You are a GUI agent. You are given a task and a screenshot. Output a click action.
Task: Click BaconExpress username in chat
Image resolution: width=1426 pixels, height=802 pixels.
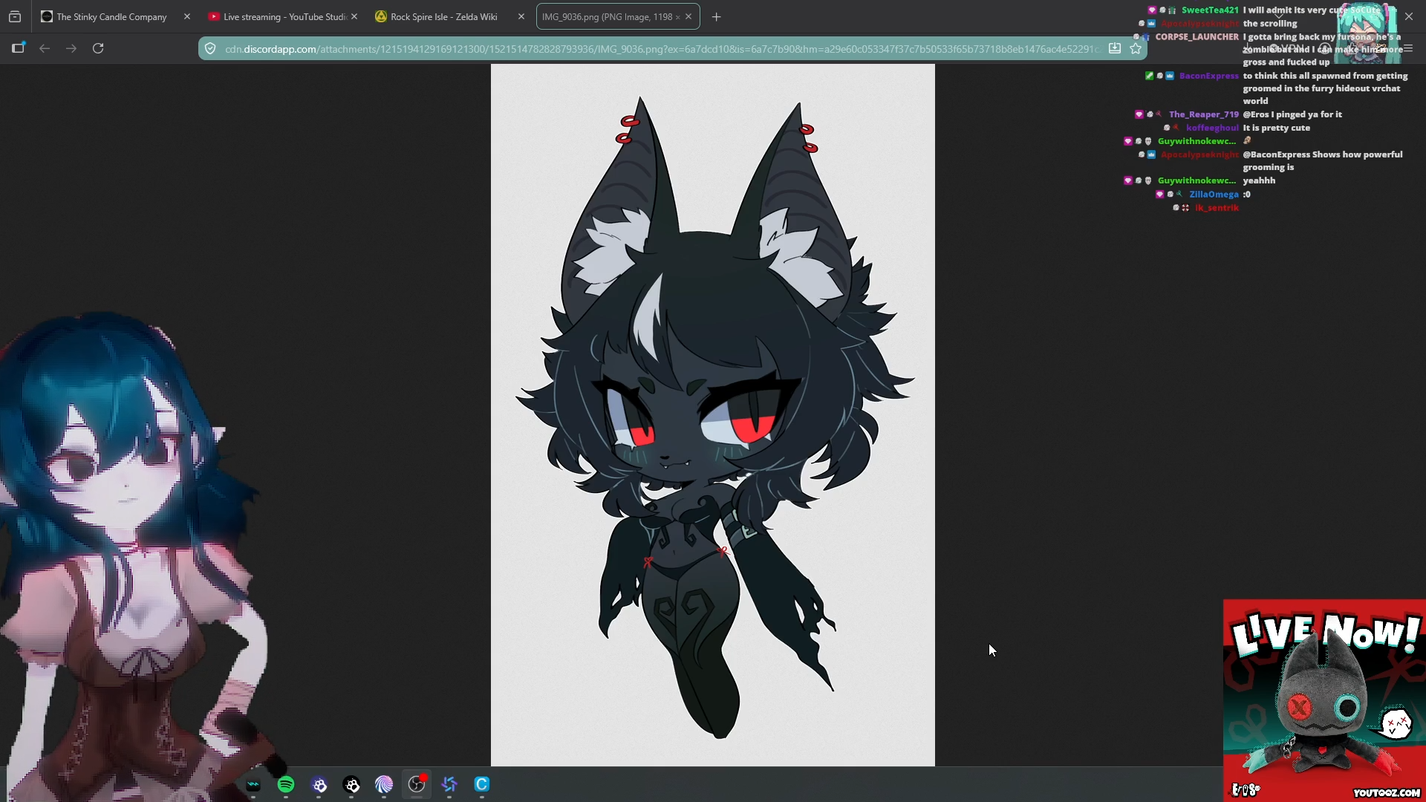click(x=1208, y=76)
